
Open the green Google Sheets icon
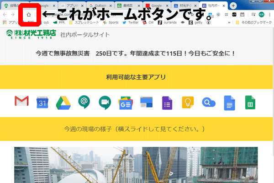coord(250,102)
